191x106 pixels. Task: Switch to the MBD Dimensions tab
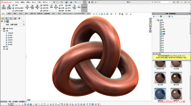coord(68,13)
